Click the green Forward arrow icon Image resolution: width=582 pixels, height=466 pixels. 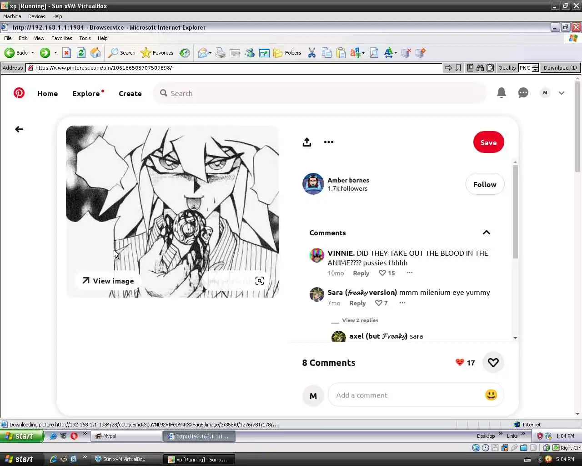[45, 53]
